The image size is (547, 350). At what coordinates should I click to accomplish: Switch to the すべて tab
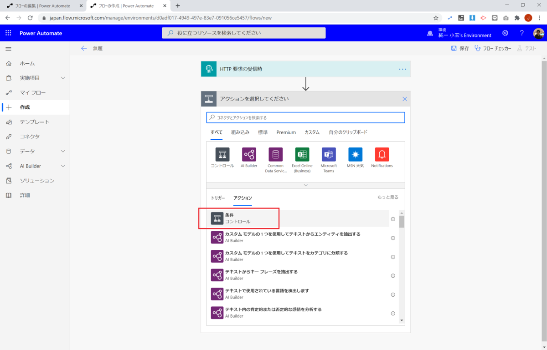point(217,132)
